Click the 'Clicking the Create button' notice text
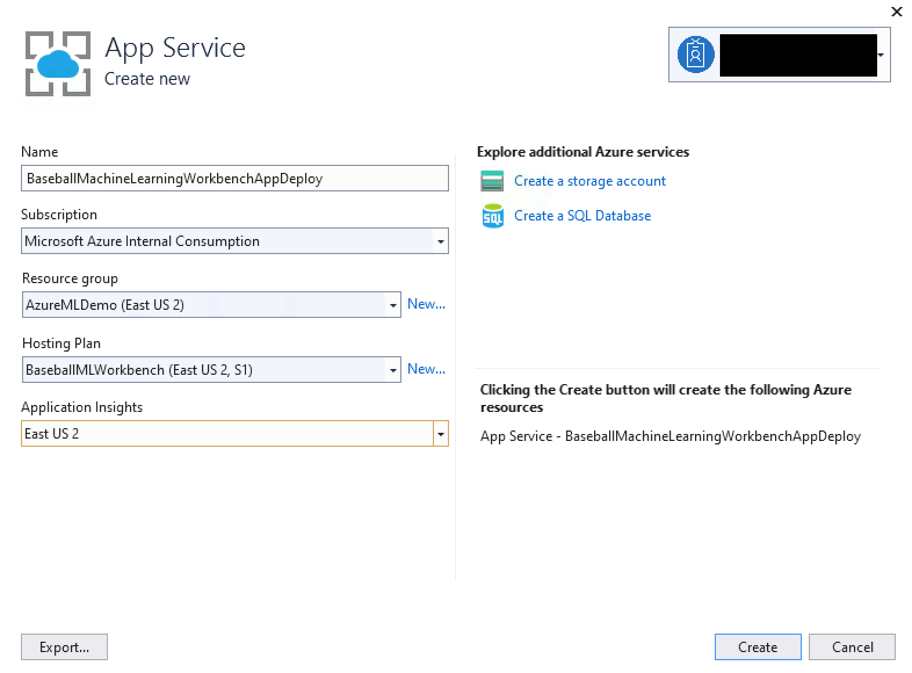Image resolution: width=912 pixels, height=673 pixels. 666,398
